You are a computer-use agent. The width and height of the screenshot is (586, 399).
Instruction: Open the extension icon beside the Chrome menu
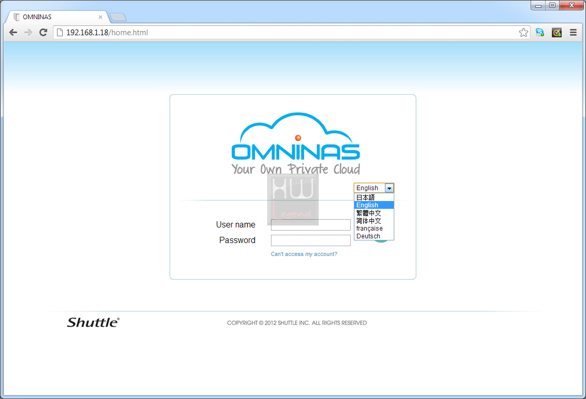coord(556,33)
